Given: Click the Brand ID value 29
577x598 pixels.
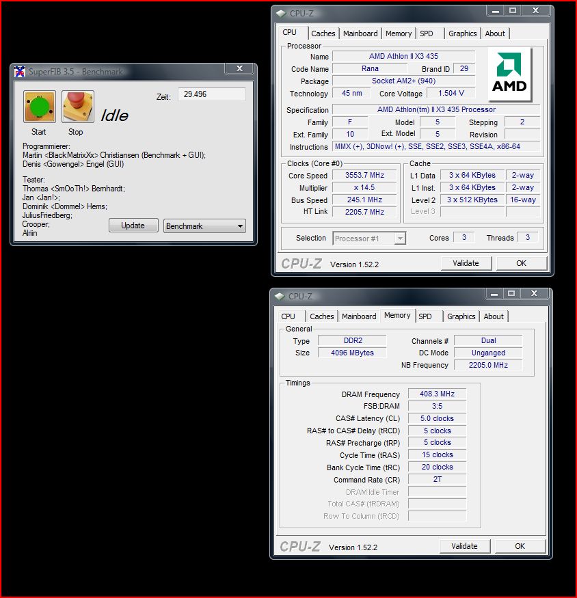Looking at the screenshot, I should (x=464, y=68).
